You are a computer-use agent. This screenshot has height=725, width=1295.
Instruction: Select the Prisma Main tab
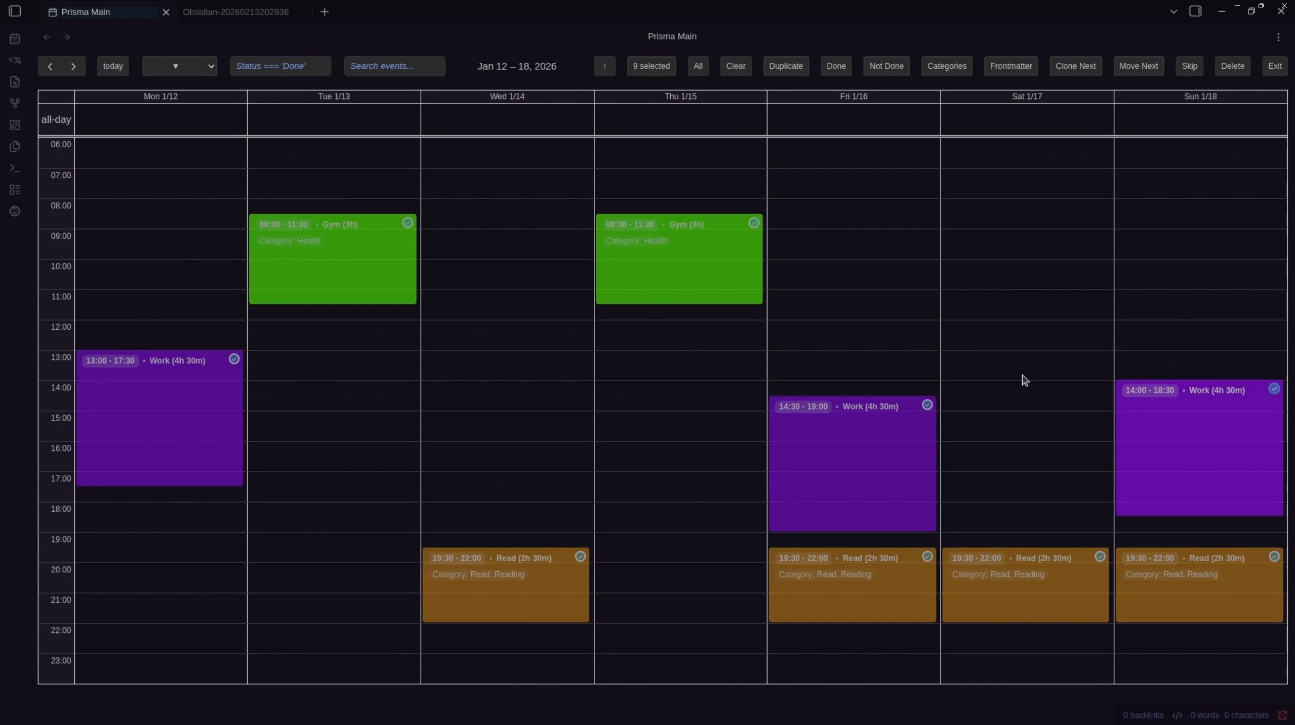click(x=86, y=12)
